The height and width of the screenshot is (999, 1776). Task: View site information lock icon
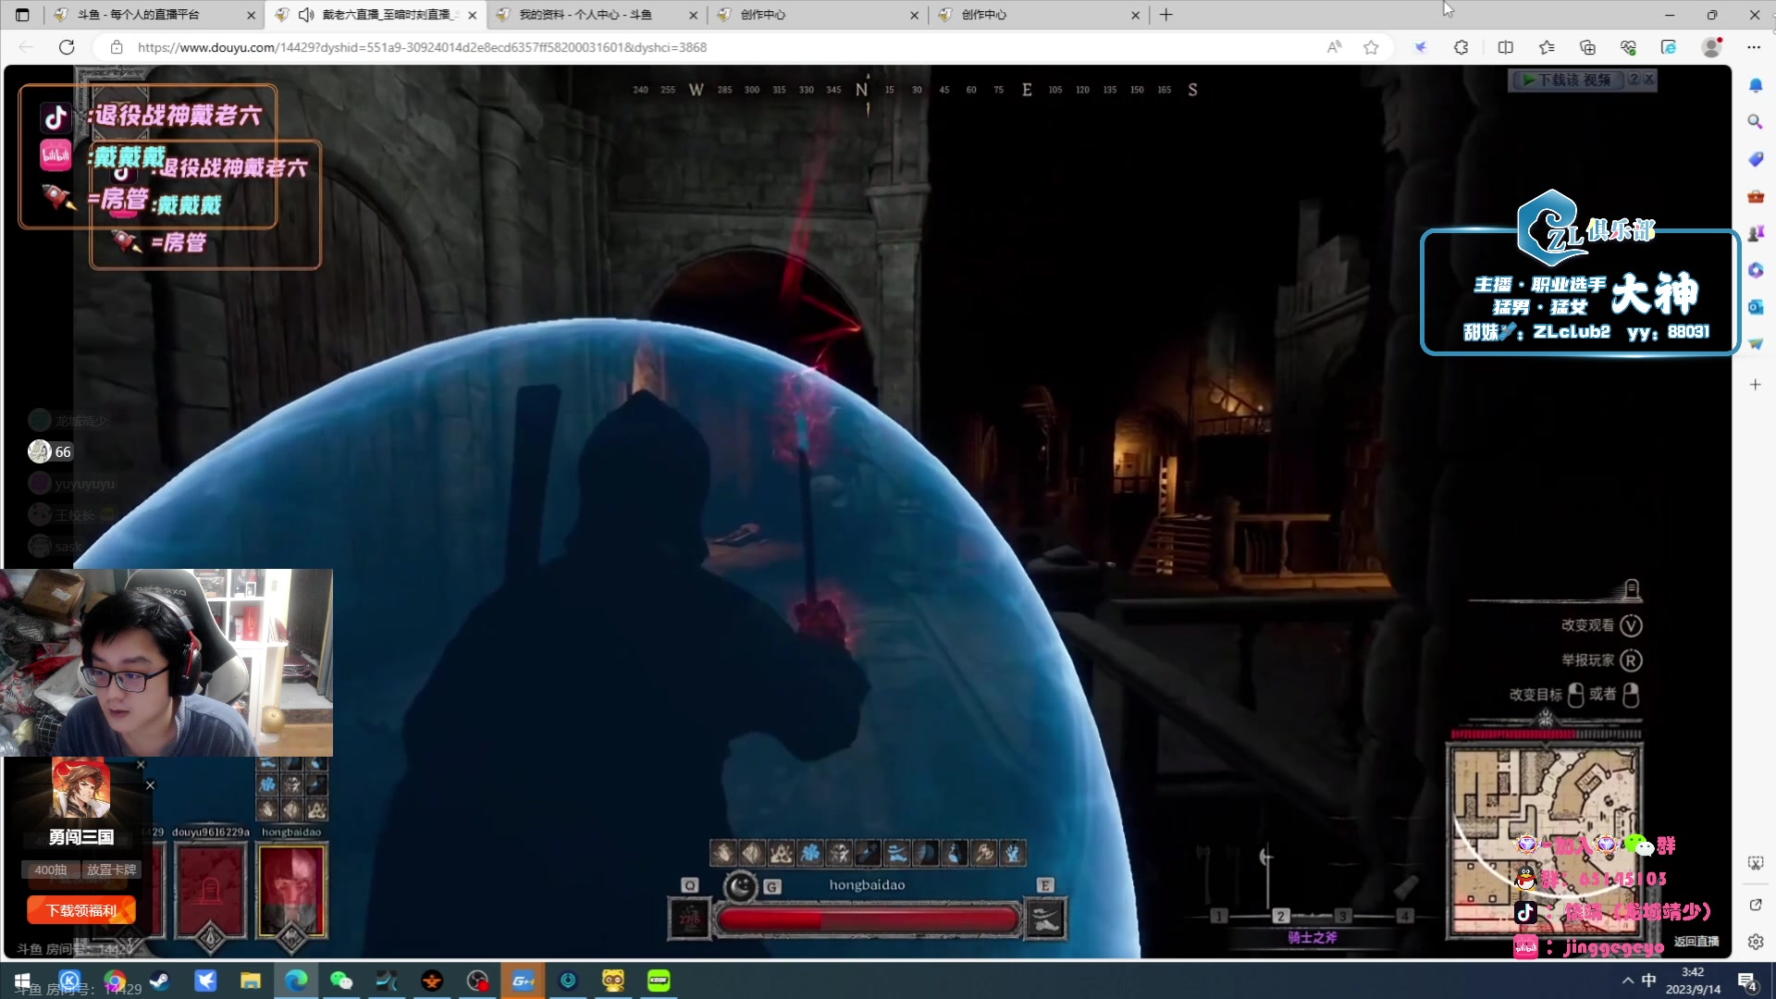[117, 47]
